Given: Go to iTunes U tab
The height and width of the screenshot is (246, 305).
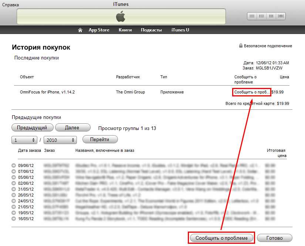Looking at the screenshot, I should 180,30.
